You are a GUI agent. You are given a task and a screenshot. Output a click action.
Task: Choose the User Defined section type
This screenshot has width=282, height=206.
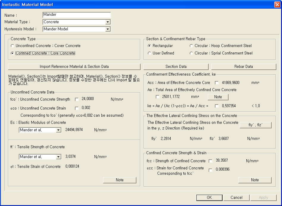149,53
